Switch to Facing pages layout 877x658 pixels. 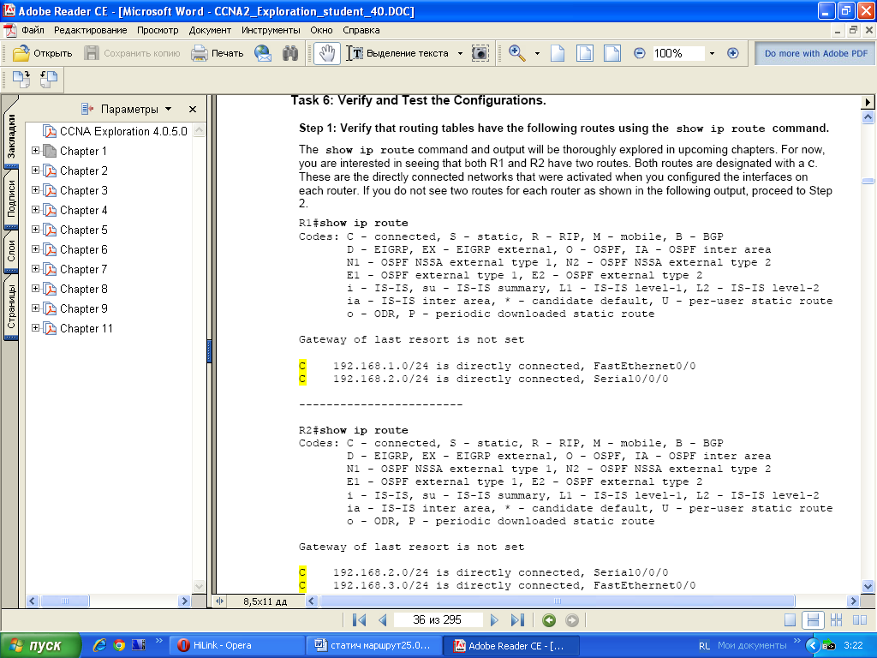pyautogui.click(x=860, y=620)
